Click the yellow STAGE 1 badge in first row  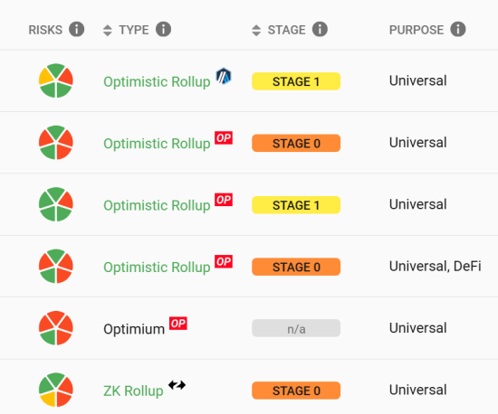click(x=296, y=81)
